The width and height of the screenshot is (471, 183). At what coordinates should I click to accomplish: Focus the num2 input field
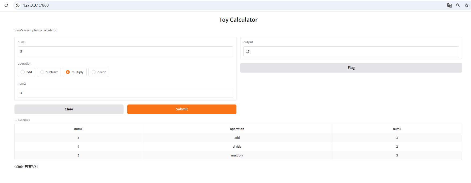(125, 93)
